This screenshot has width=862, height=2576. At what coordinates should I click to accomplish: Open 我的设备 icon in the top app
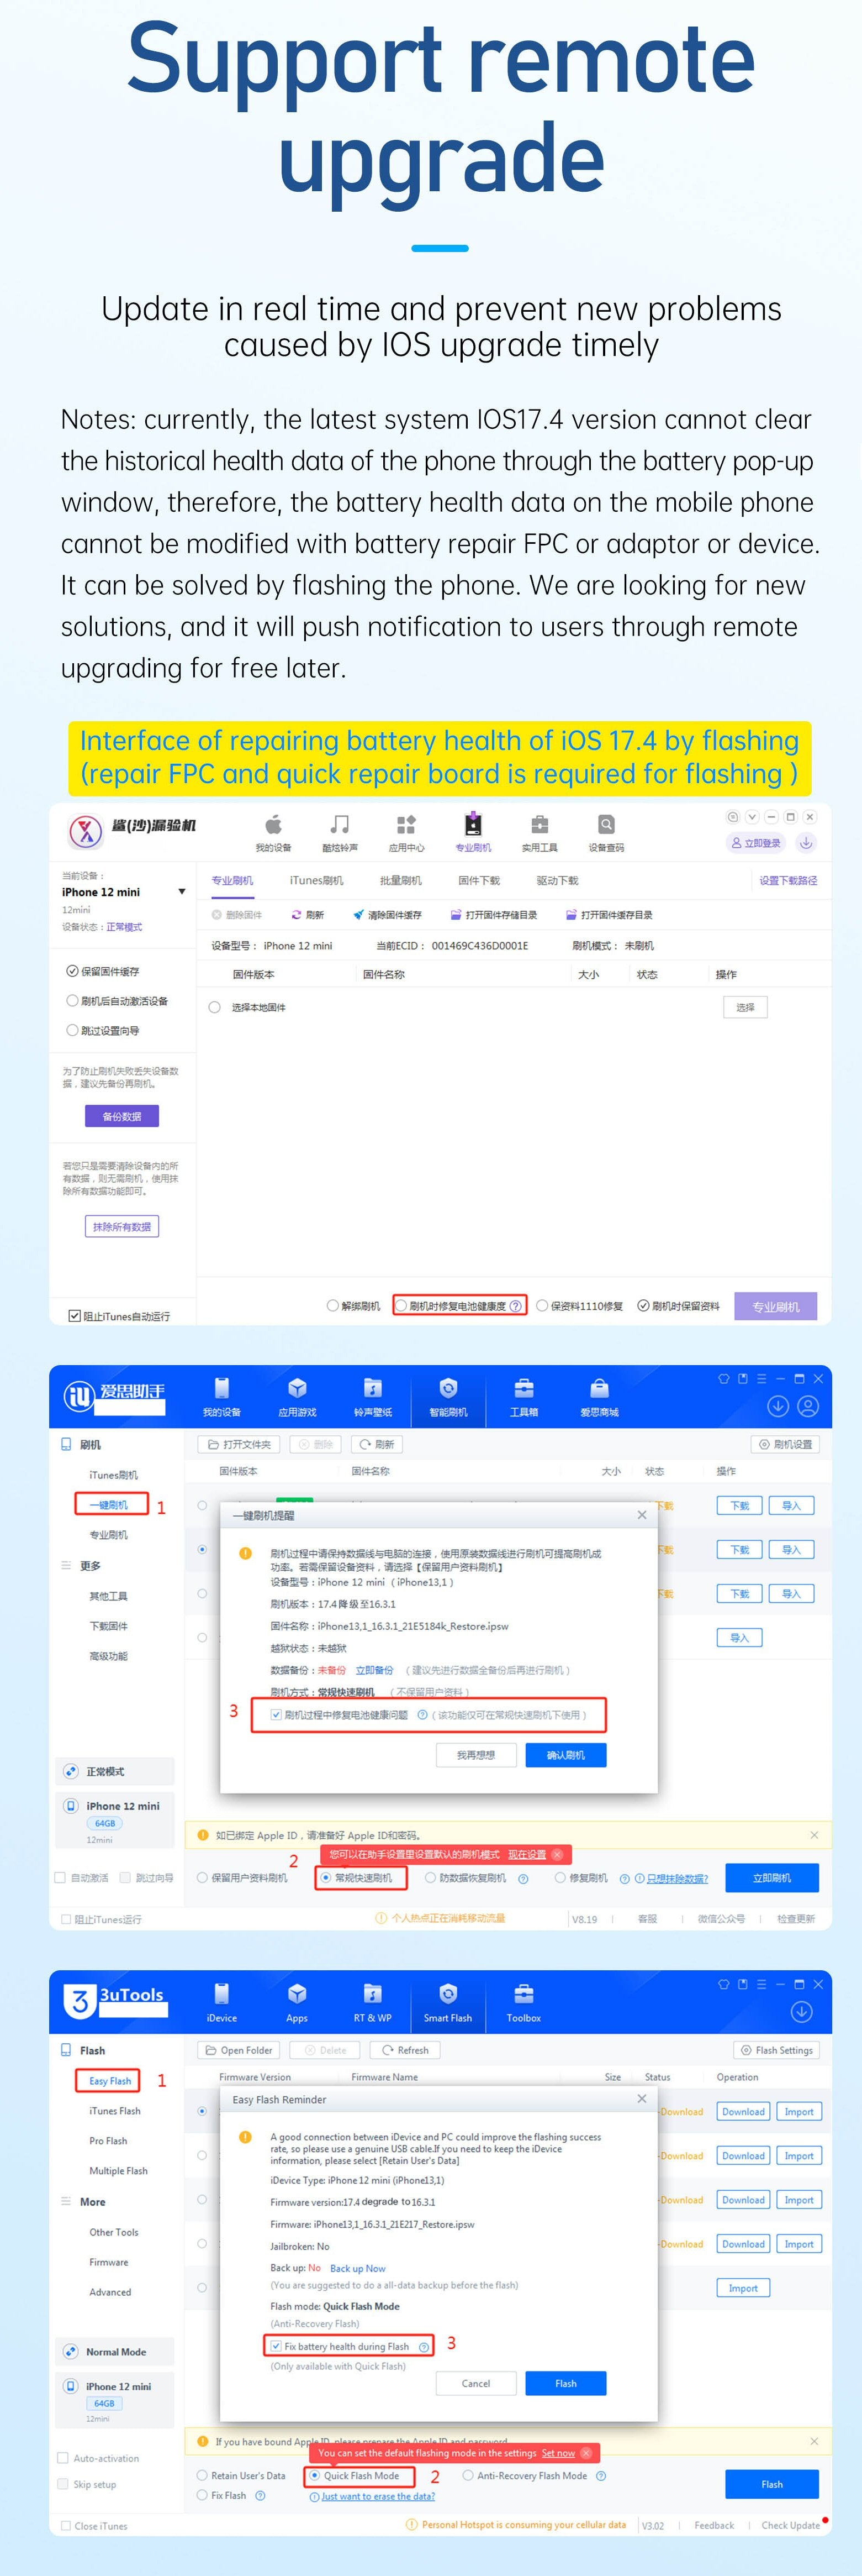(273, 825)
